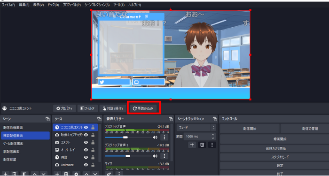Lock the Animaze source
This screenshot has width=329, height=176.
click(93, 165)
